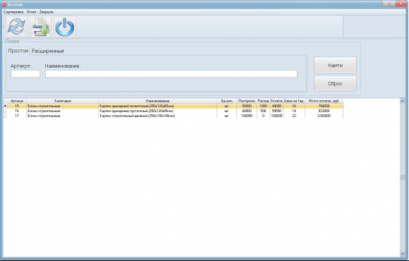This screenshot has width=409, height=261.
Task: Click the red app icon in title bar
Action: coord(4,4)
